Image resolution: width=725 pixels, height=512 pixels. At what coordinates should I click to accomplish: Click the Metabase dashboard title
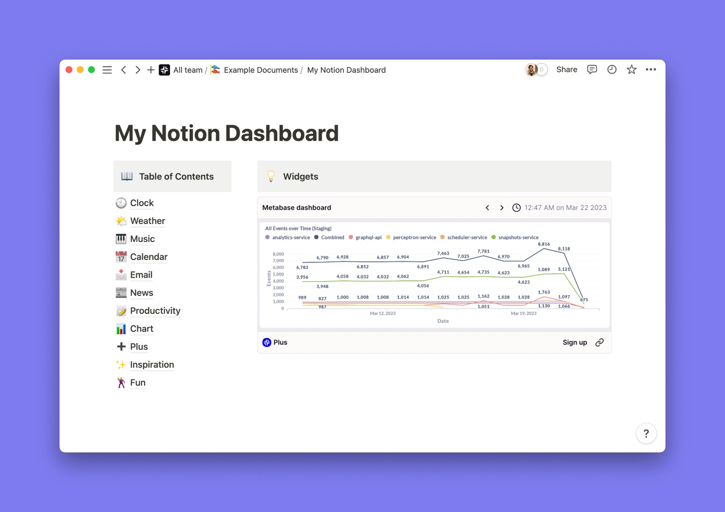(297, 208)
